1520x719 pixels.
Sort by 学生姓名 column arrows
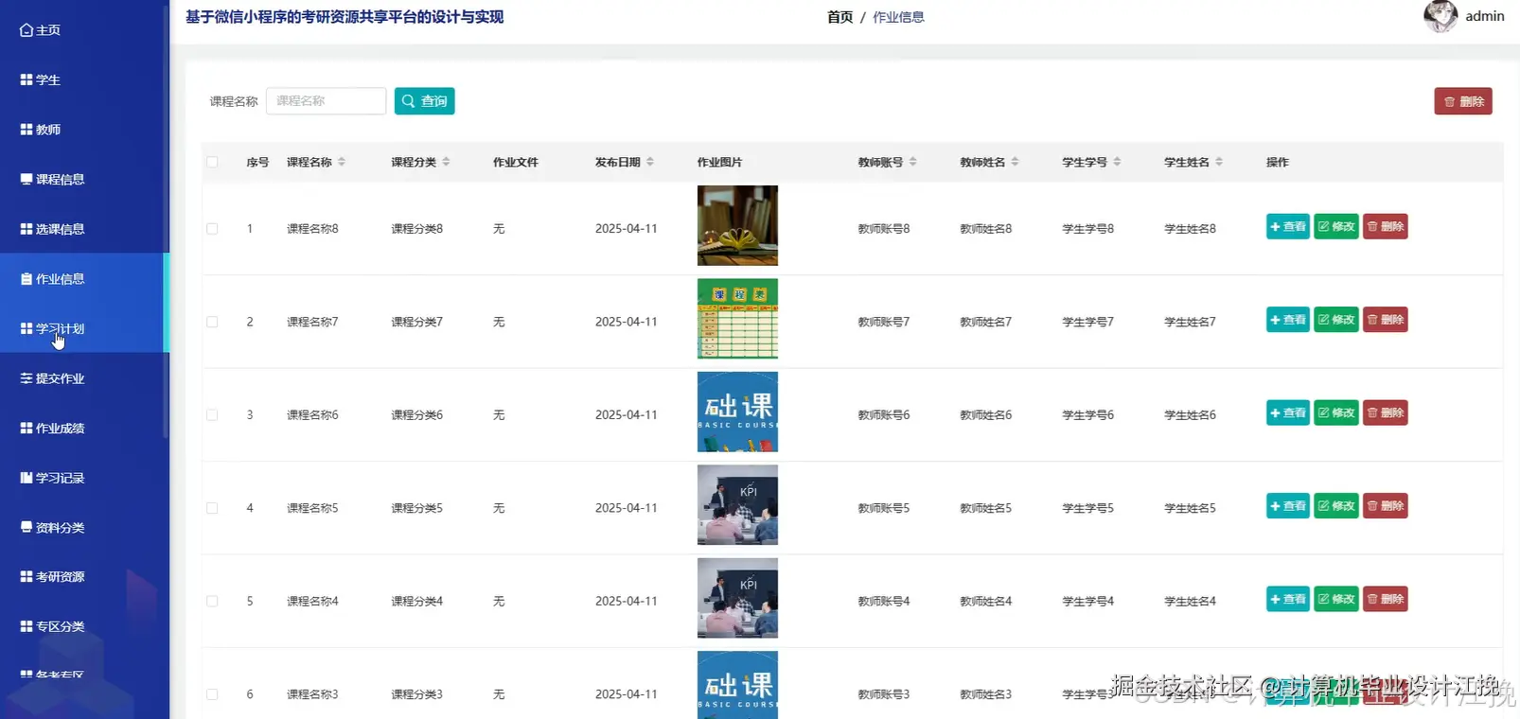(1219, 162)
